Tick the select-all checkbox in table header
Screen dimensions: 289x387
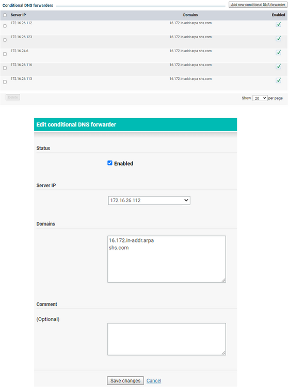[5, 15]
